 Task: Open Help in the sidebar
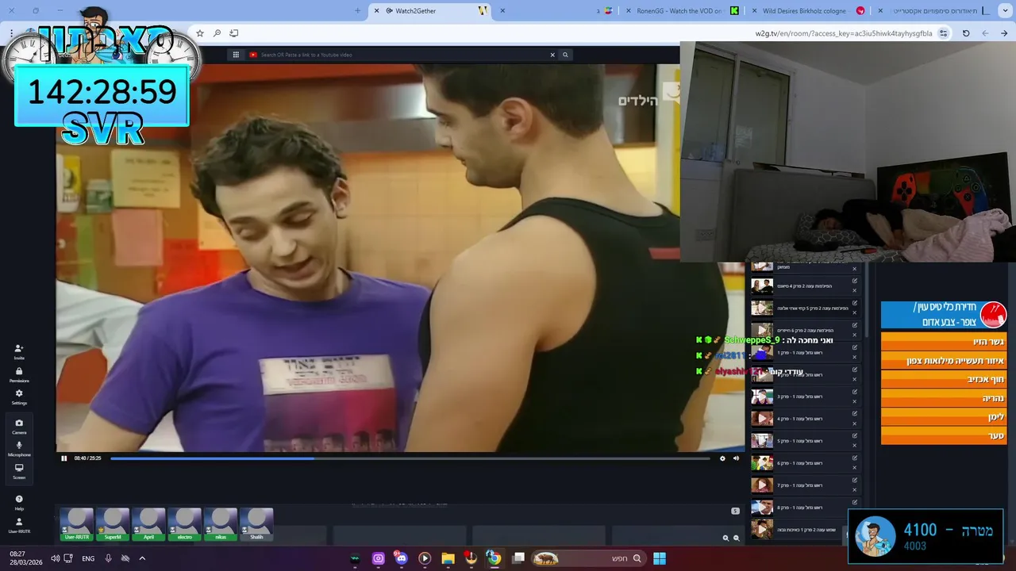tap(19, 503)
